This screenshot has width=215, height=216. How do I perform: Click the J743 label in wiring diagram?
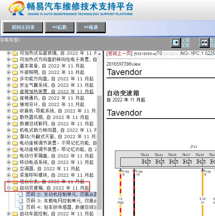point(194,147)
